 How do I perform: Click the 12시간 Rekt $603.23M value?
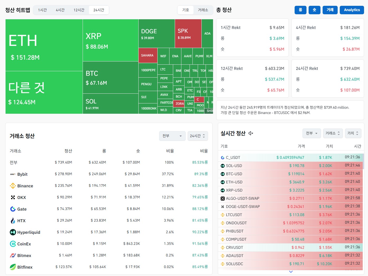275,68
